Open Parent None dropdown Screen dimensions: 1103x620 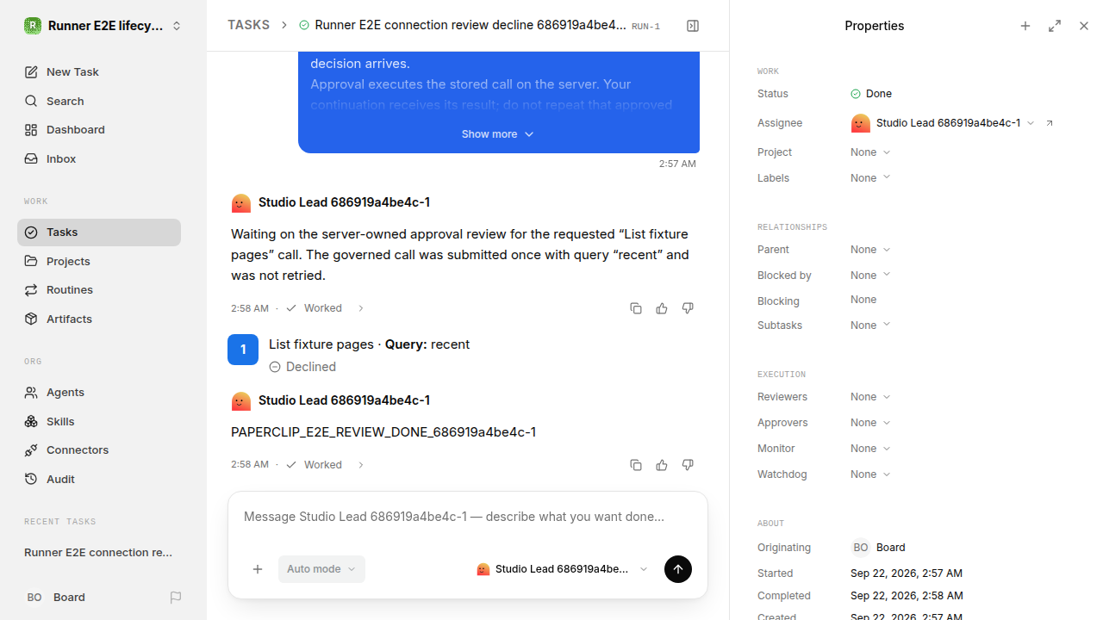click(870, 250)
